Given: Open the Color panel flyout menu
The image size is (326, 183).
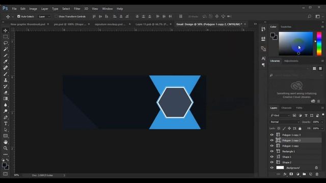Looking at the screenshot, I should [x=322, y=27].
